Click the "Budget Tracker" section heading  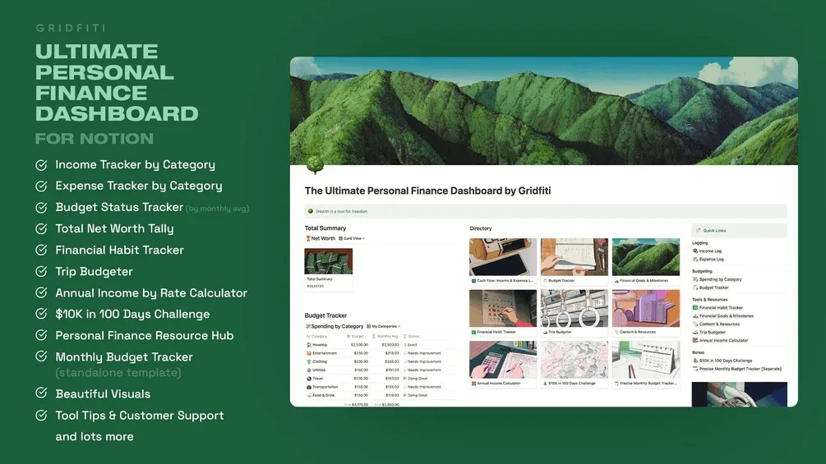(x=325, y=315)
